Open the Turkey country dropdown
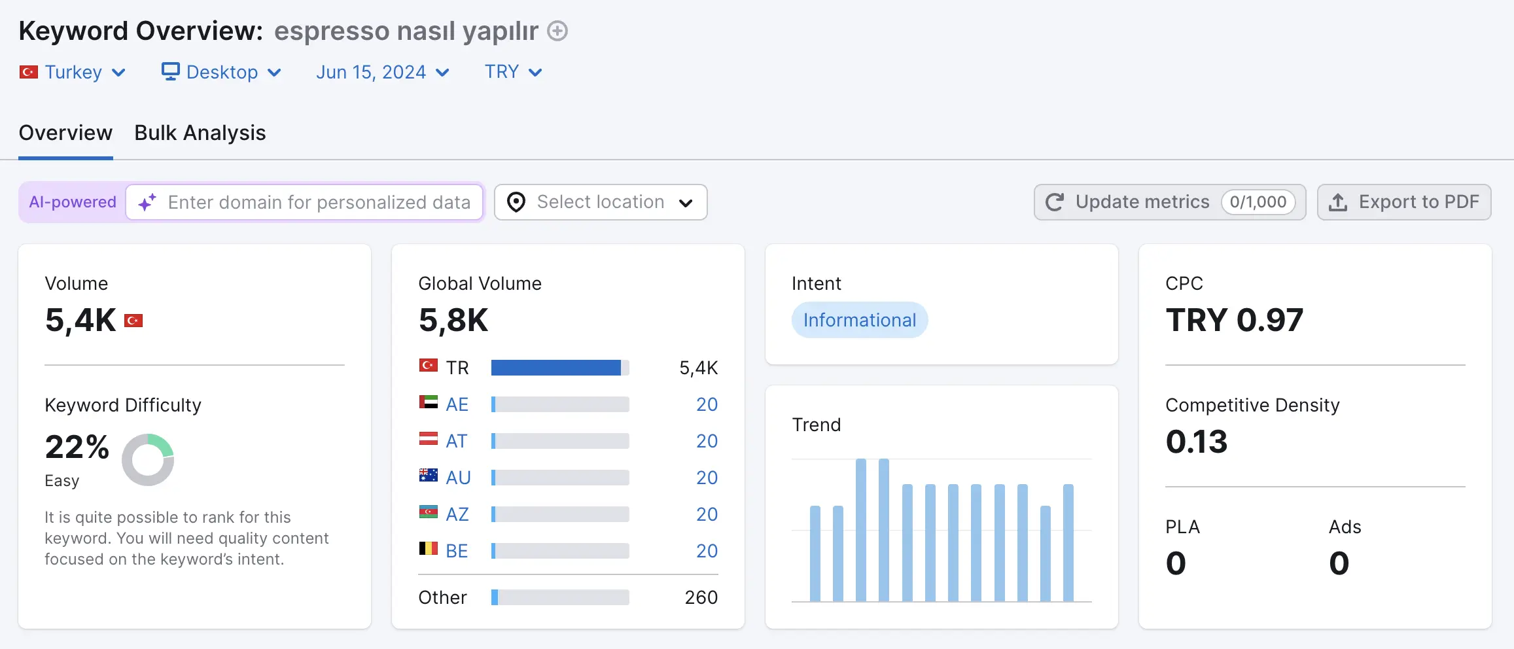Image resolution: width=1514 pixels, height=649 pixels. point(73,72)
